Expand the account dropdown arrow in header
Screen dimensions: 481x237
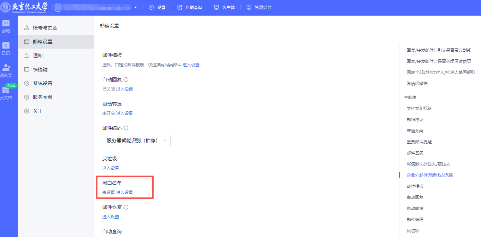[136, 7]
